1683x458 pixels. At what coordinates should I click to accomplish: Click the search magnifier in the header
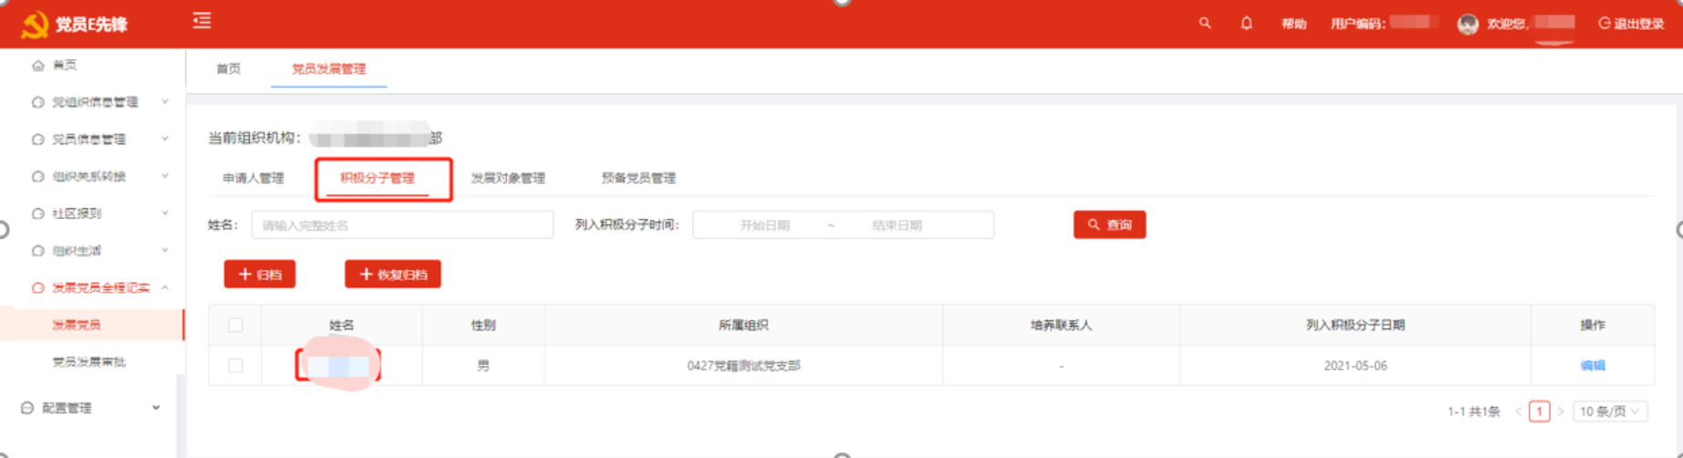coord(1204,24)
